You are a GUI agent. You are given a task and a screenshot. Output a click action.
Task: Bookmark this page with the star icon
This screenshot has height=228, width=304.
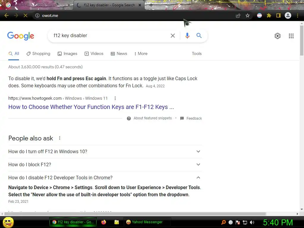(x=248, y=15)
